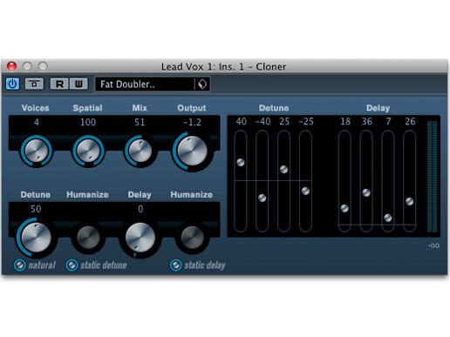Click the output level meter
450x337 pixels.
point(432,177)
